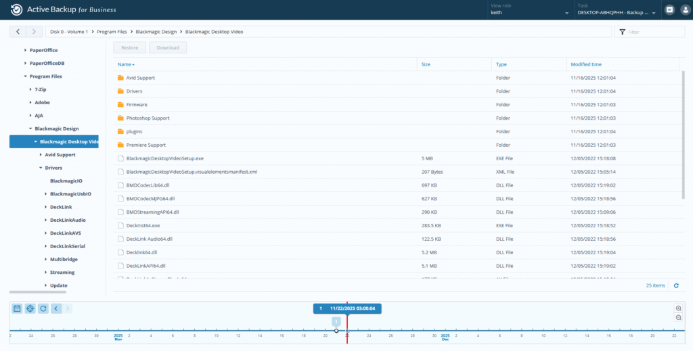Go to previous backup version in timeline
Screen dimensions: 693x351
[x=56, y=308]
